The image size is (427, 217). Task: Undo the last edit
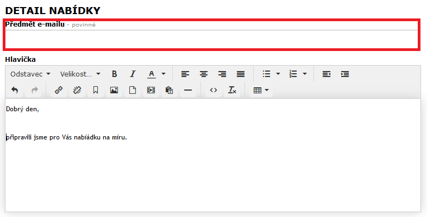coord(15,90)
